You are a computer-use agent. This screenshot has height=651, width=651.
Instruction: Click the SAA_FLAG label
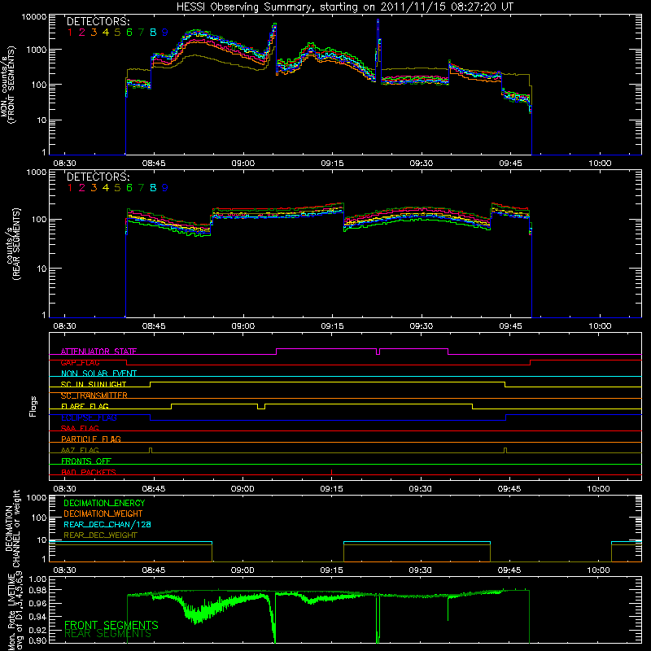click(80, 428)
